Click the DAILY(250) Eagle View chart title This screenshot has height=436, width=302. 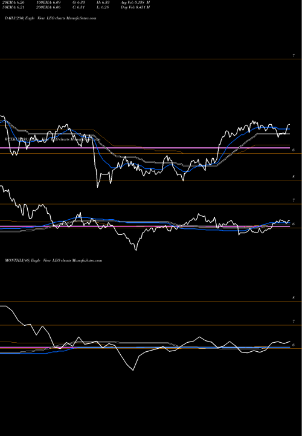coord(51,18)
